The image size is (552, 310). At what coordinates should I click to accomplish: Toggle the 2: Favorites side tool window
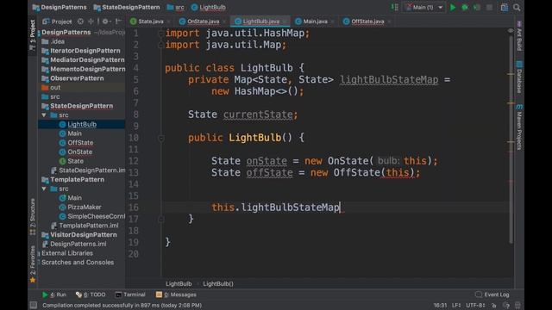tap(33, 263)
